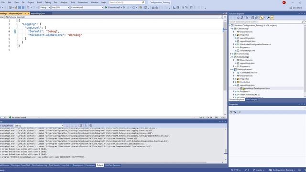Click the Live Share icon
The width and height of the screenshot is (306, 172).
pos(291,8)
